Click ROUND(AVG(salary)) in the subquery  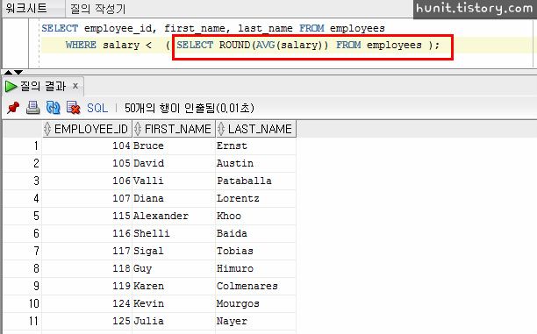(273, 45)
